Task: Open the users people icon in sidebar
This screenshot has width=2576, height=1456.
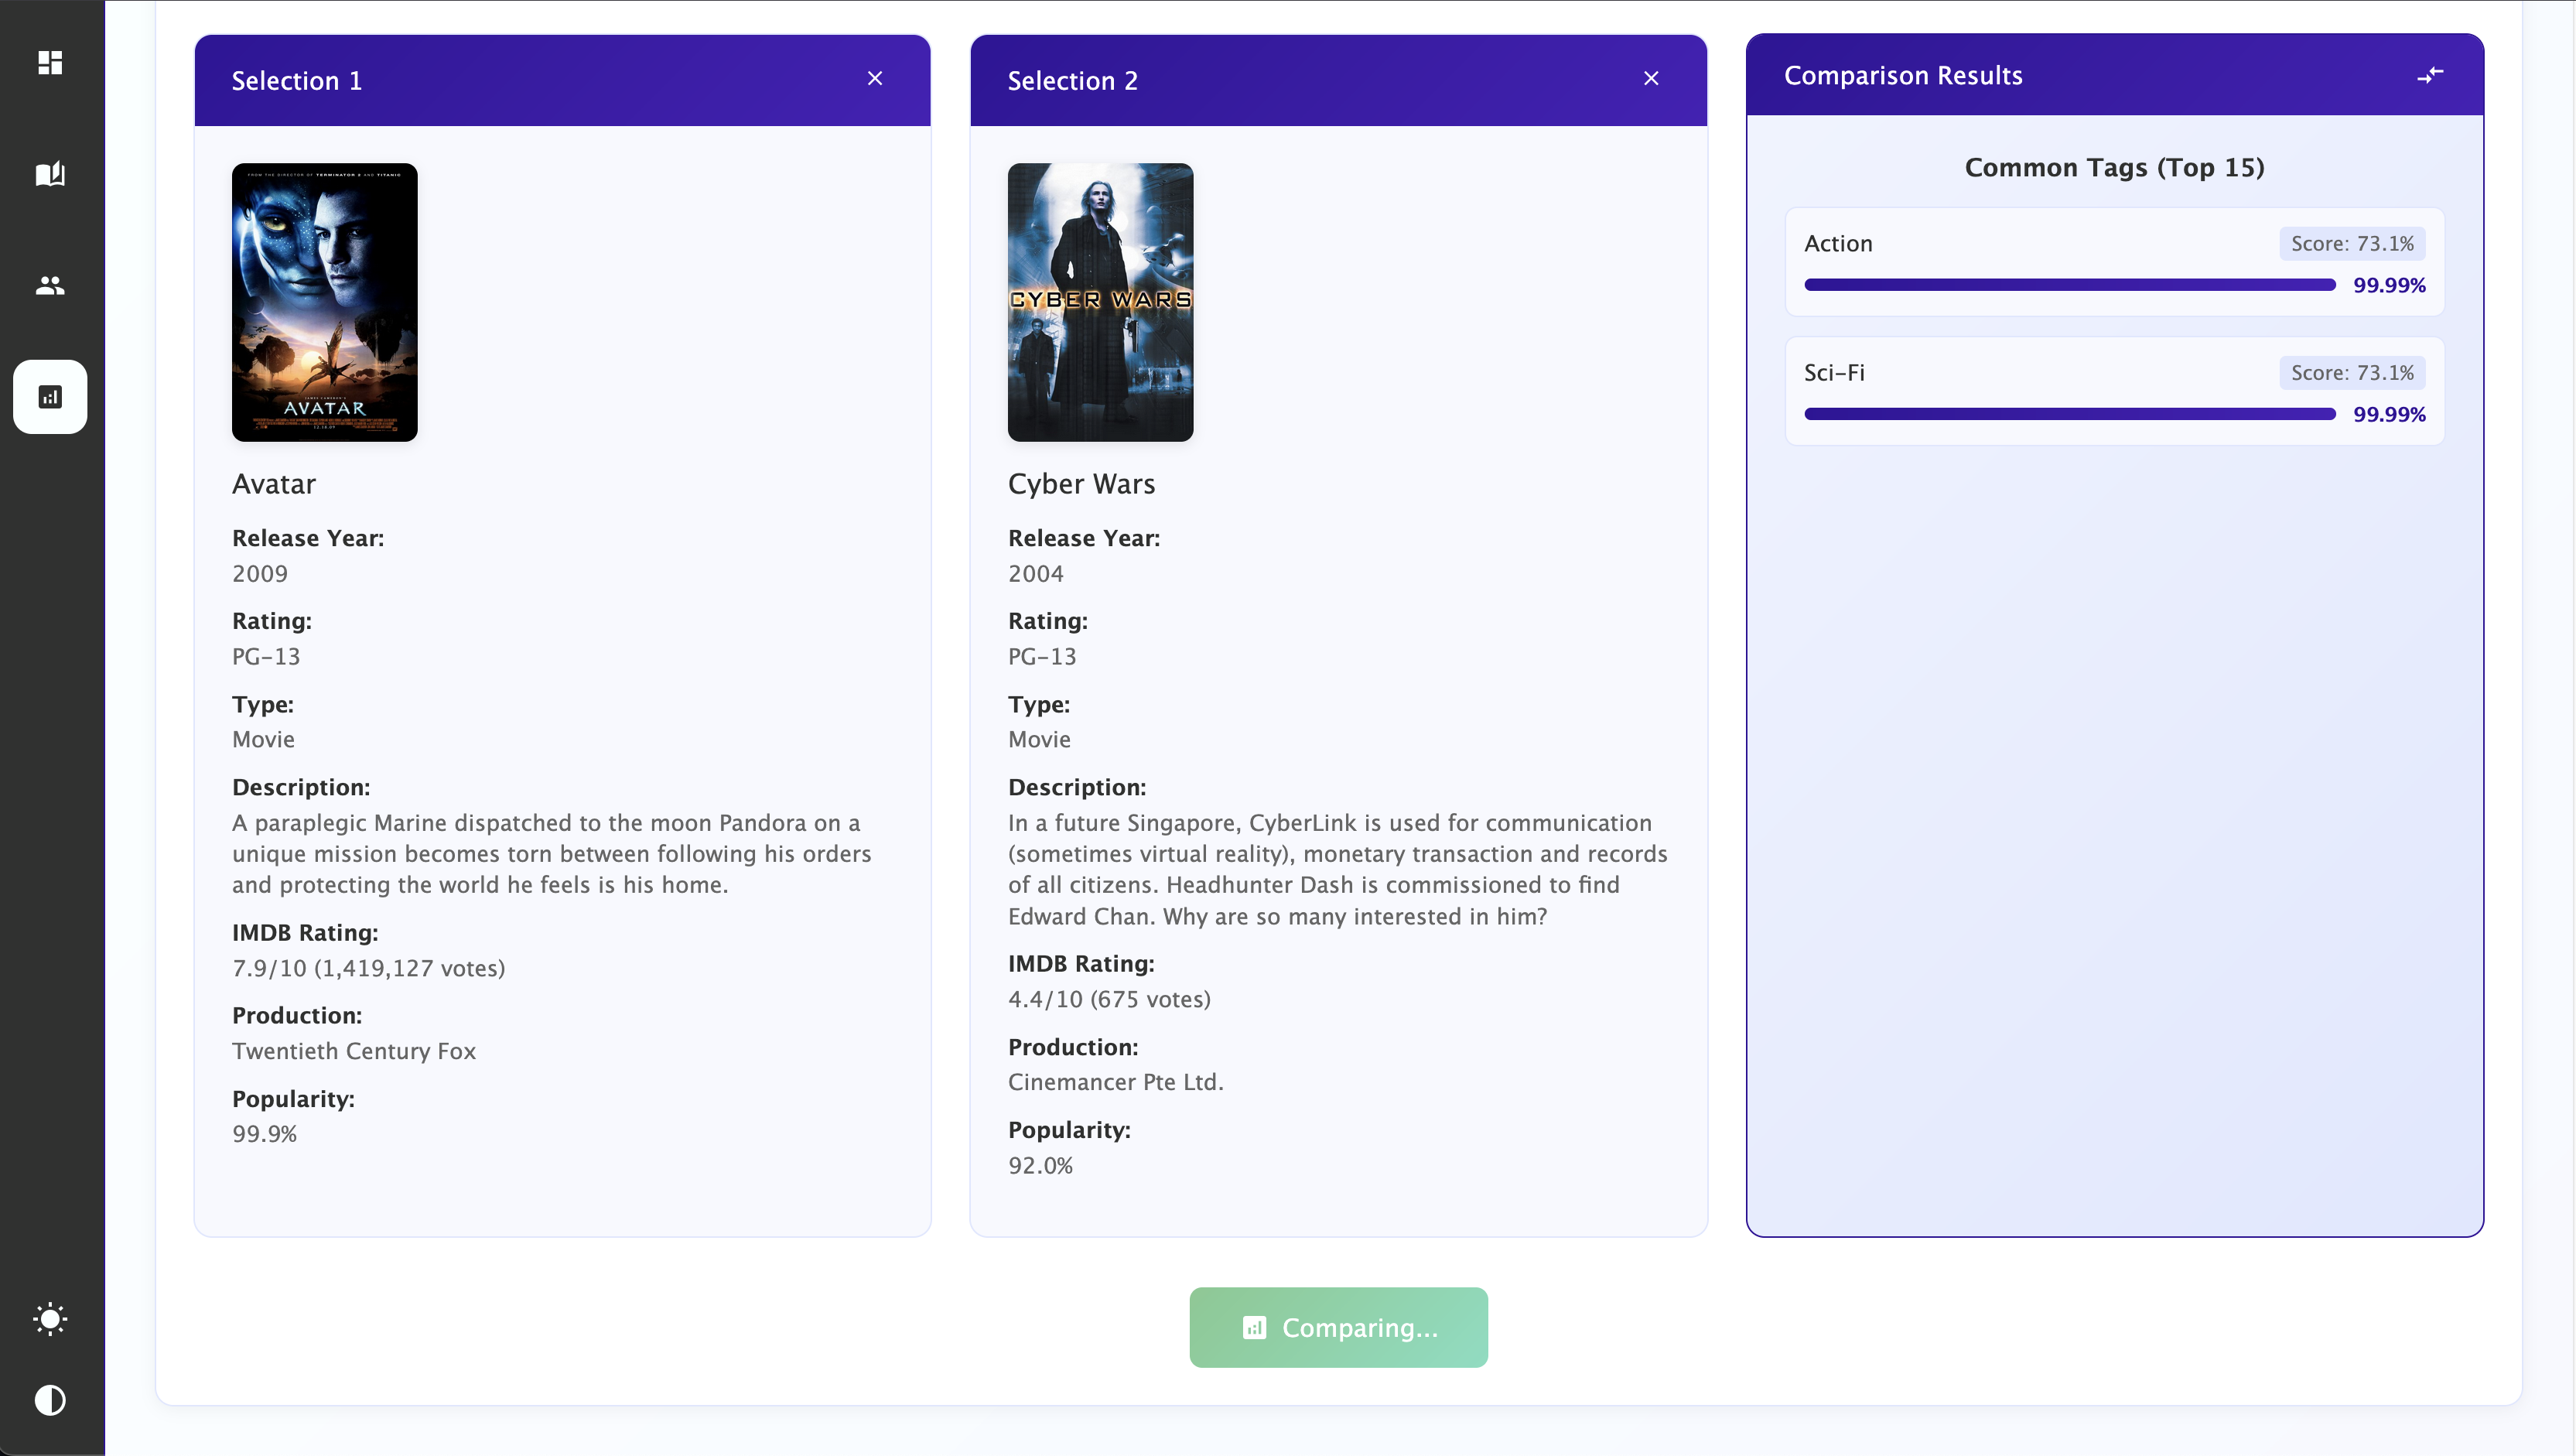Action: coord(50,286)
